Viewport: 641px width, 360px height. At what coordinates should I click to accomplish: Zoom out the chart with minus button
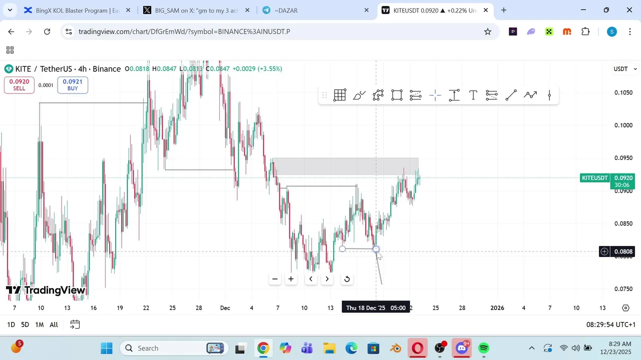(x=274, y=279)
